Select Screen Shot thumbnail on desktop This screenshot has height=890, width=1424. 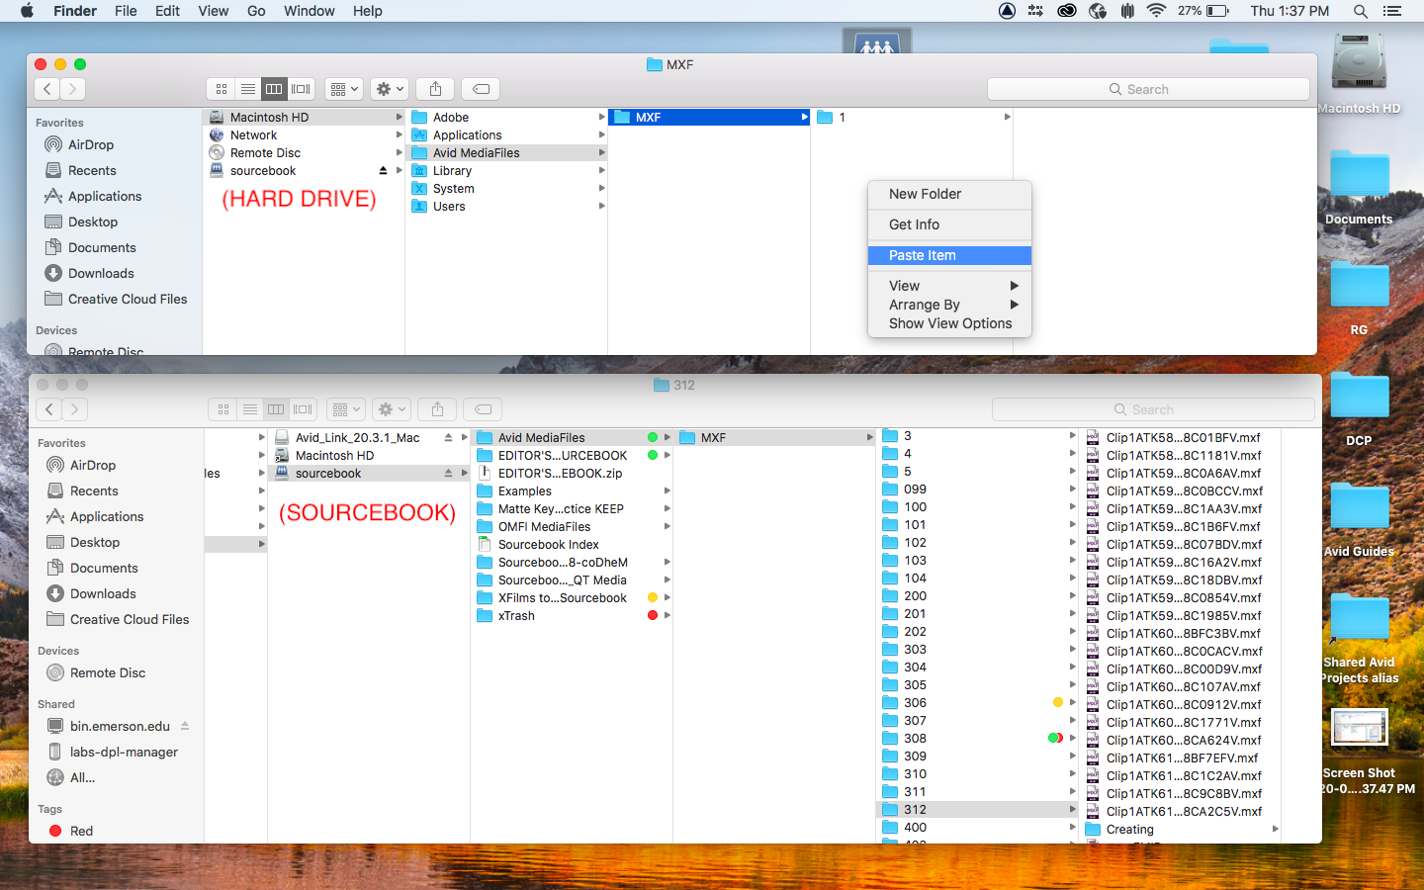(1360, 727)
